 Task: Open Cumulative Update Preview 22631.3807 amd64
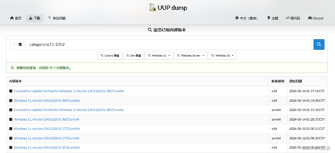coord(69,91)
